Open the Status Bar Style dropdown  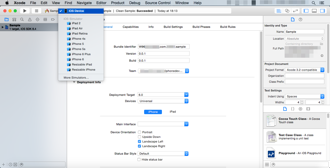coord(163,154)
